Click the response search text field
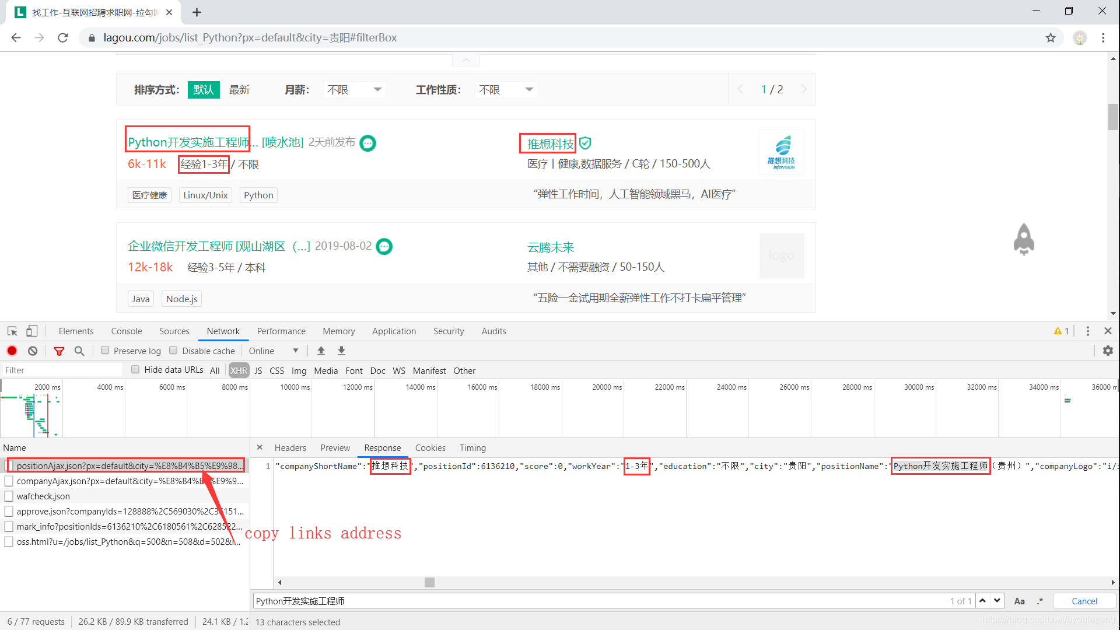 601,601
